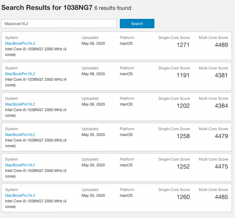The height and width of the screenshot is (218, 235).
Task: Click the single-core score value 1202
Action: (x=183, y=106)
